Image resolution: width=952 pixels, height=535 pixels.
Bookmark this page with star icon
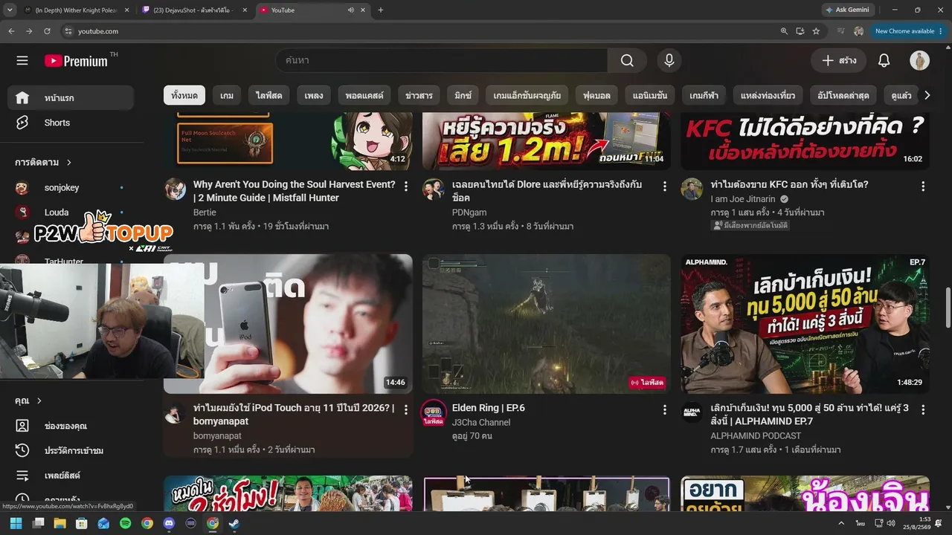point(816,31)
